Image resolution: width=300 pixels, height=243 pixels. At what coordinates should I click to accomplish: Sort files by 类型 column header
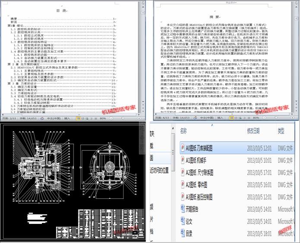(281, 131)
